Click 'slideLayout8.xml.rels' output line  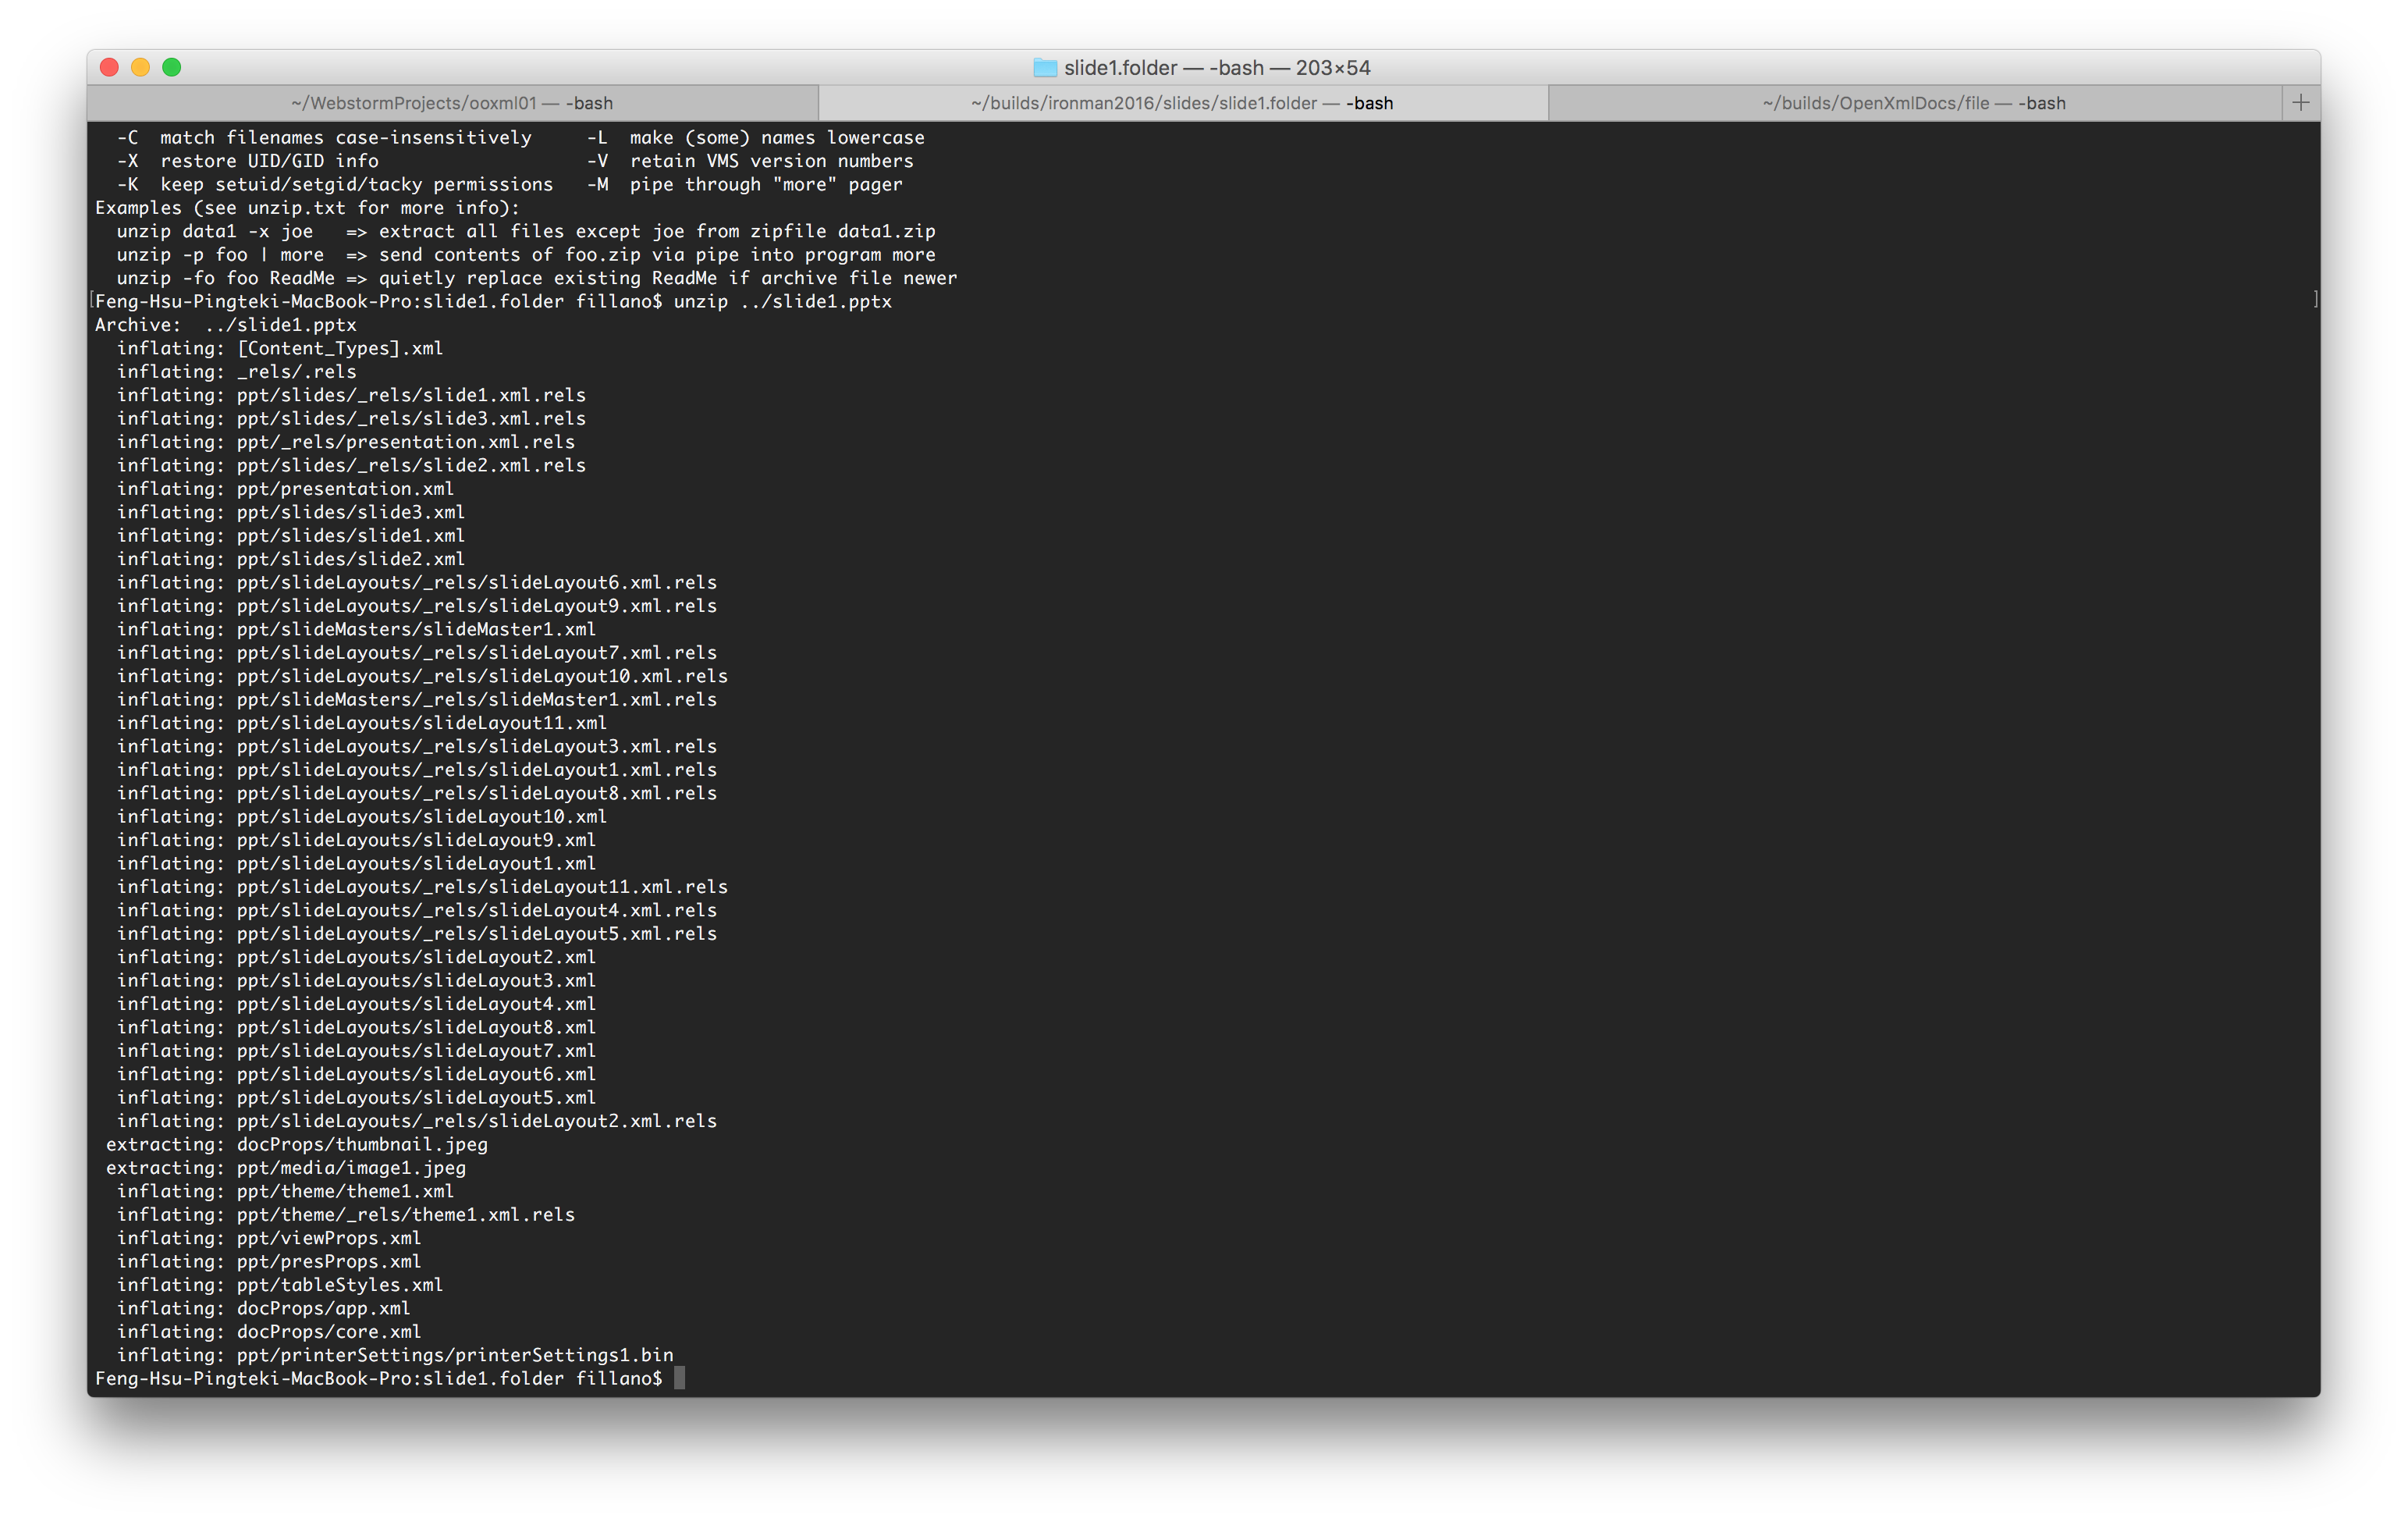coord(417,793)
